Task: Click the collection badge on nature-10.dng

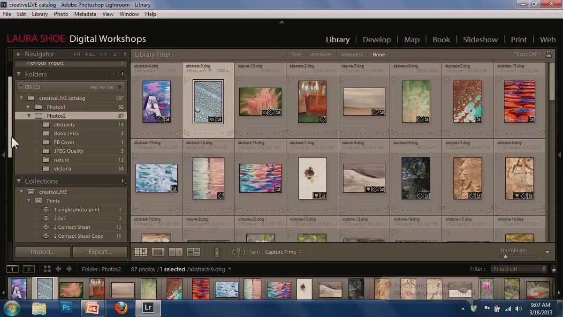Action: click(265, 113)
